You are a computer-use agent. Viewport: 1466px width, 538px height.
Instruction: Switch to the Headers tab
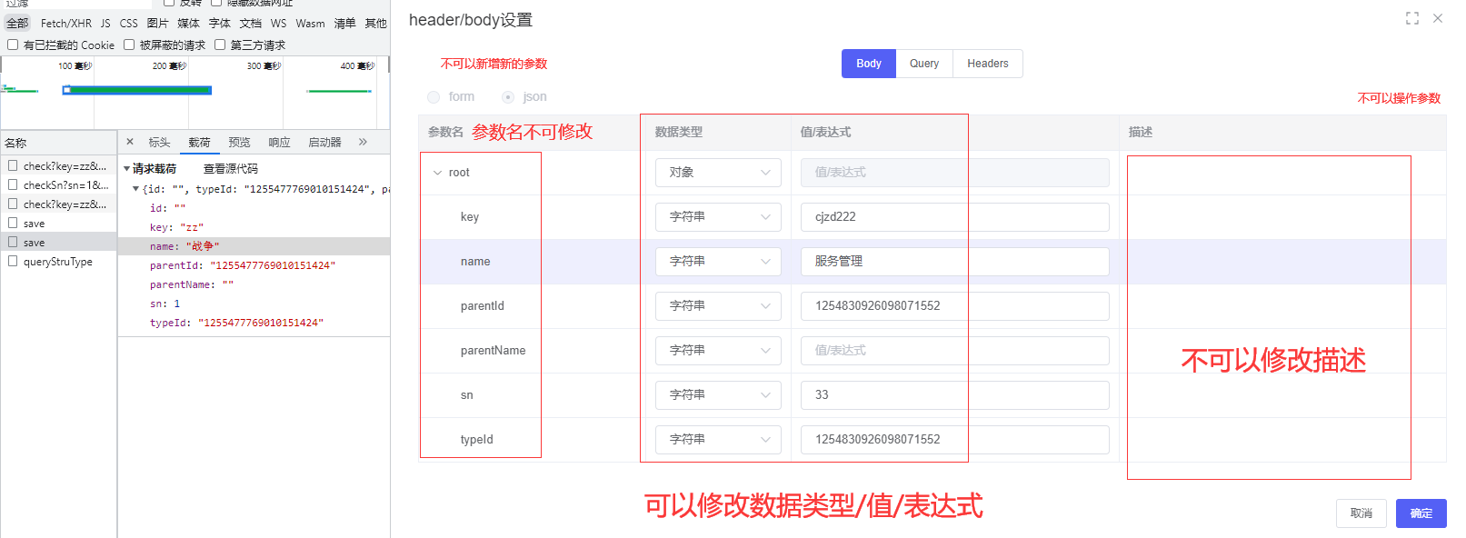(987, 64)
